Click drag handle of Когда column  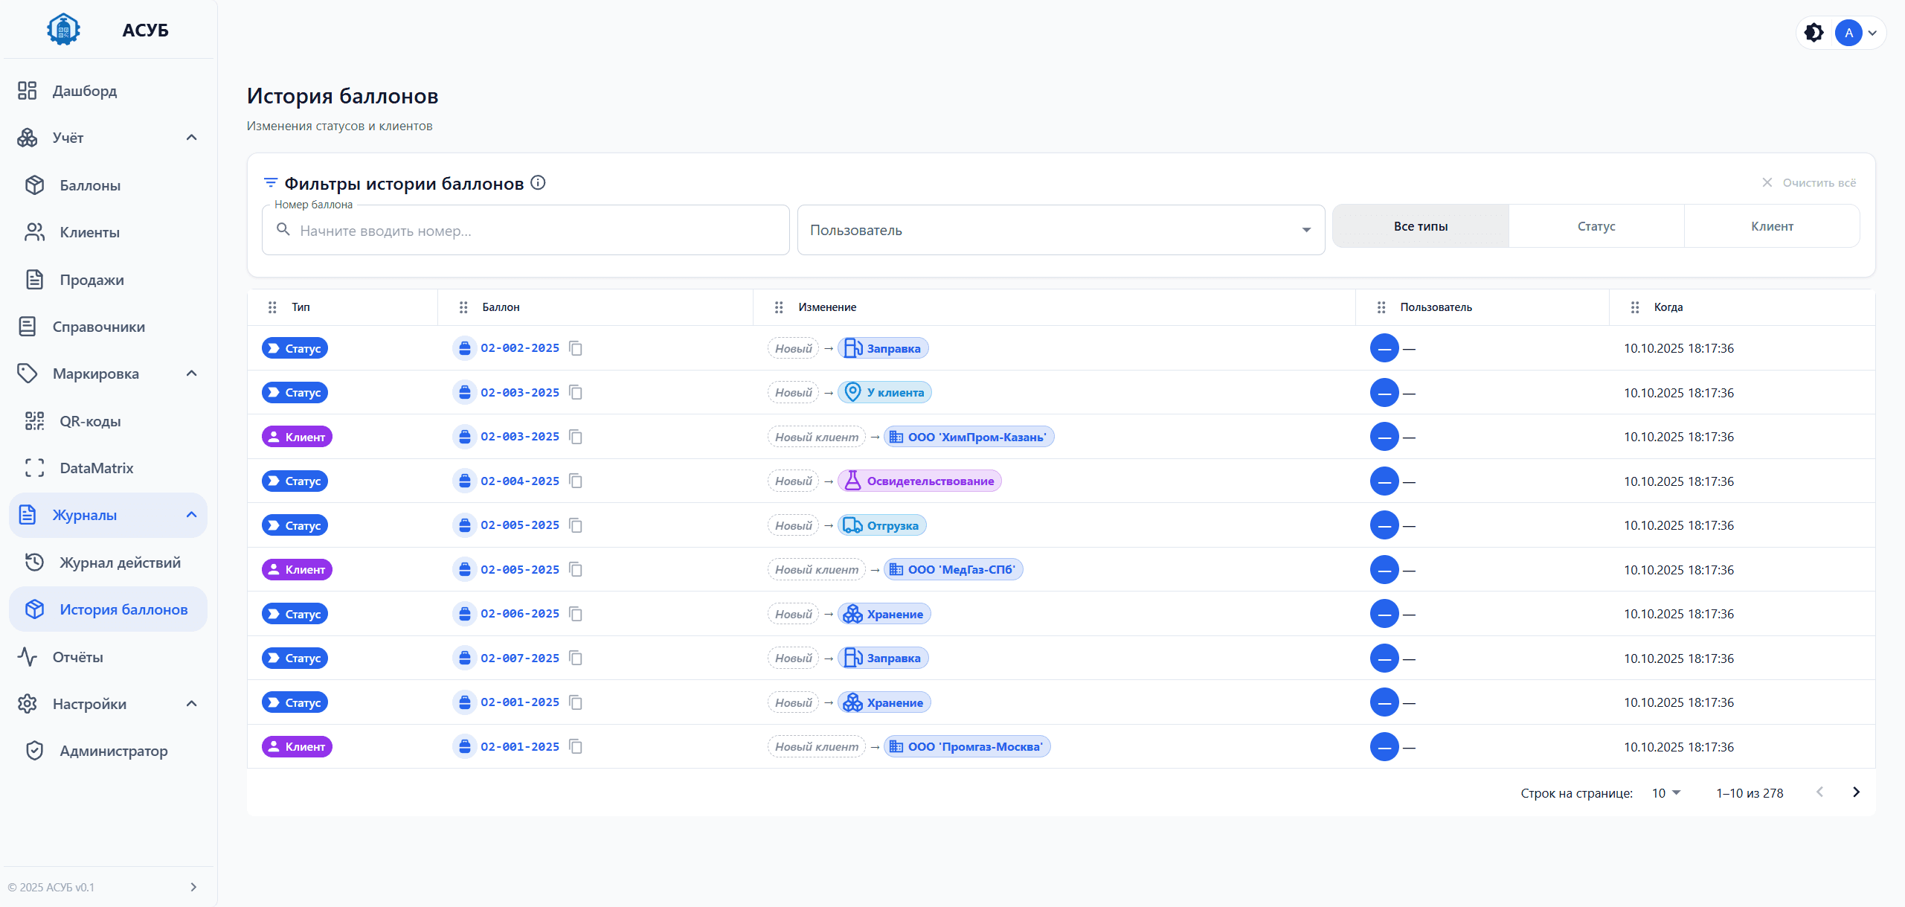tap(1635, 307)
